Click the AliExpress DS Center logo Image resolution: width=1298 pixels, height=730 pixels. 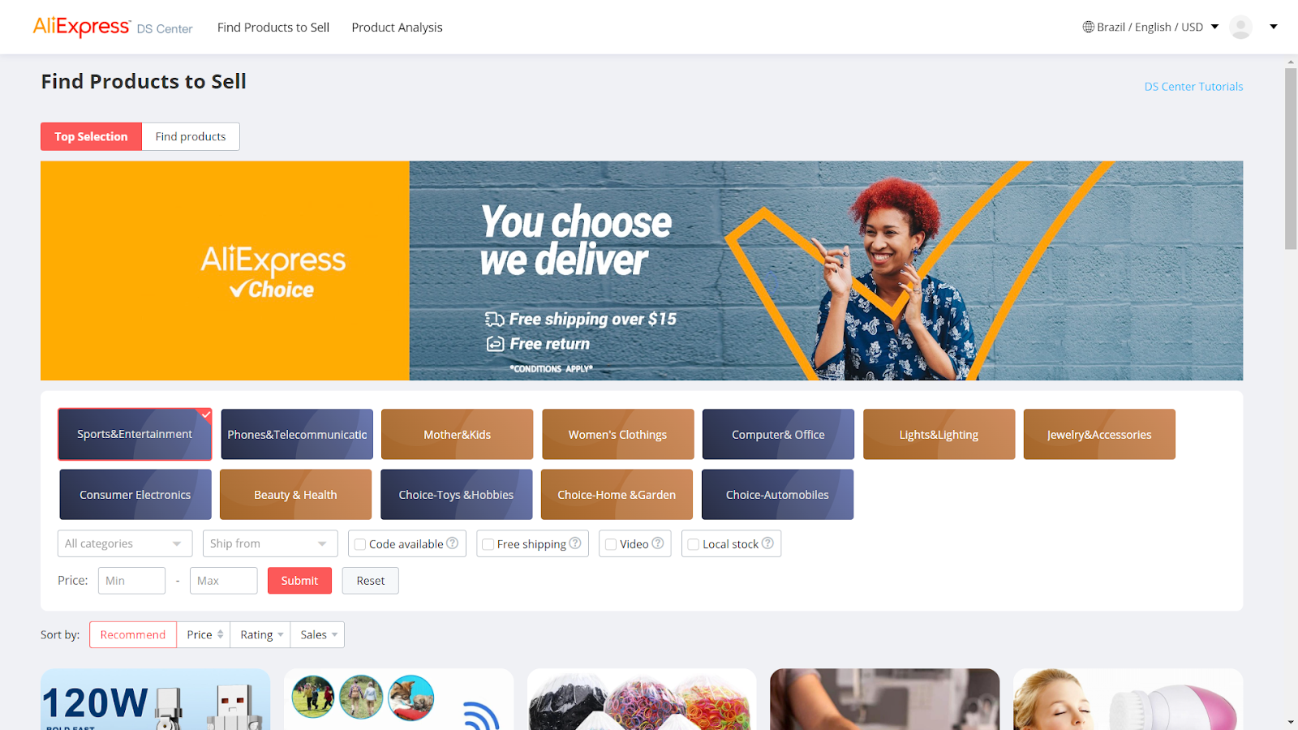113,27
